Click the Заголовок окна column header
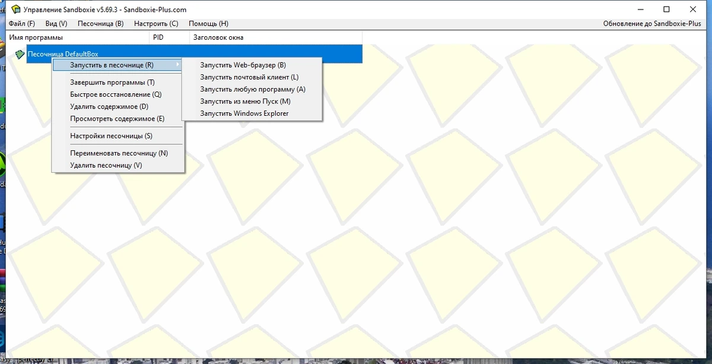The height and width of the screenshot is (364, 712). (x=276, y=37)
